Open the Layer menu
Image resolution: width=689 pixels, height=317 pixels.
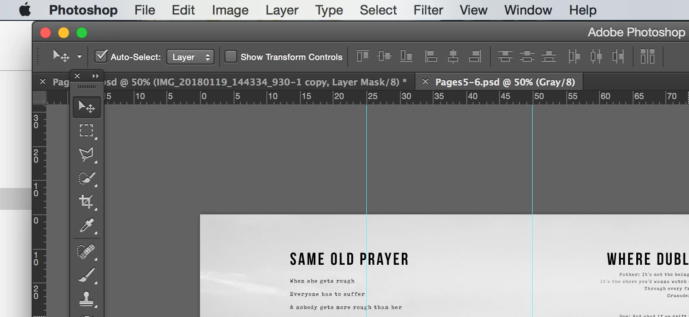tap(282, 10)
